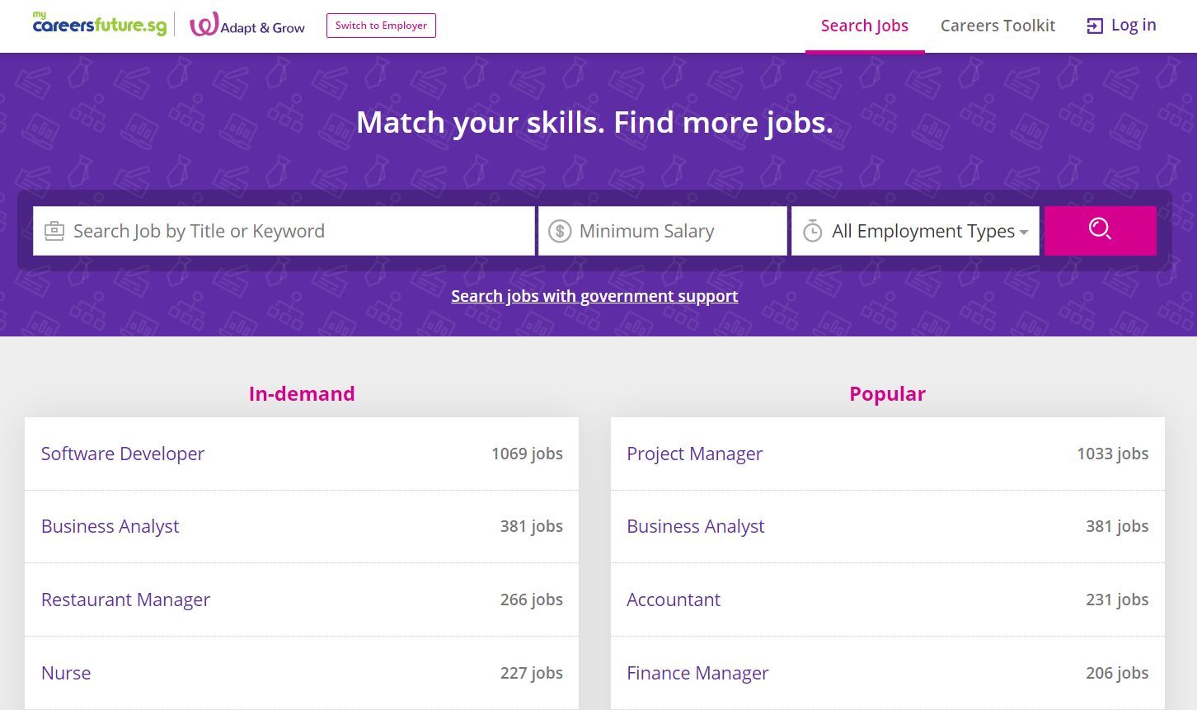Click the MyCareersFuture.sg logo
1197x710 pixels.
tap(99, 25)
